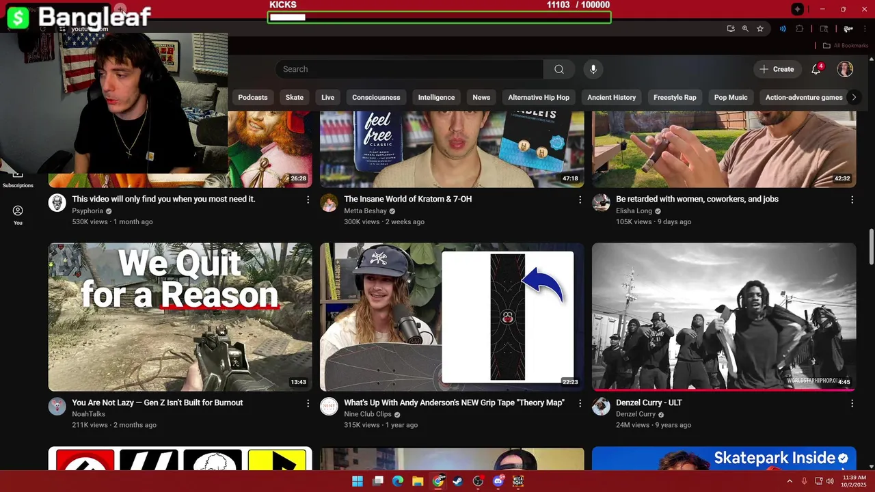Viewport: 875px width, 492px height.
Task: Open options for Denzel Curry - ULT video
Action: pos(852,403)
